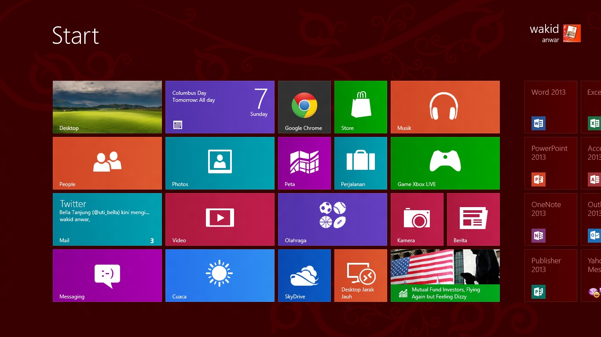Screen dimensions: 601x337
Task: Open the Peta maps app
Action: pos(304,163)
